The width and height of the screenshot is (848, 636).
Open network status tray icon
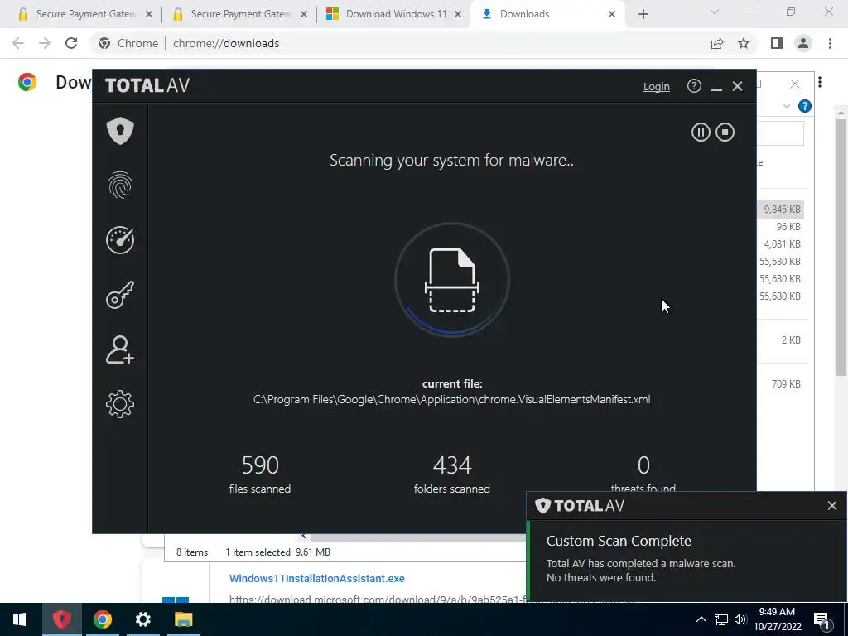click(721, 619)
